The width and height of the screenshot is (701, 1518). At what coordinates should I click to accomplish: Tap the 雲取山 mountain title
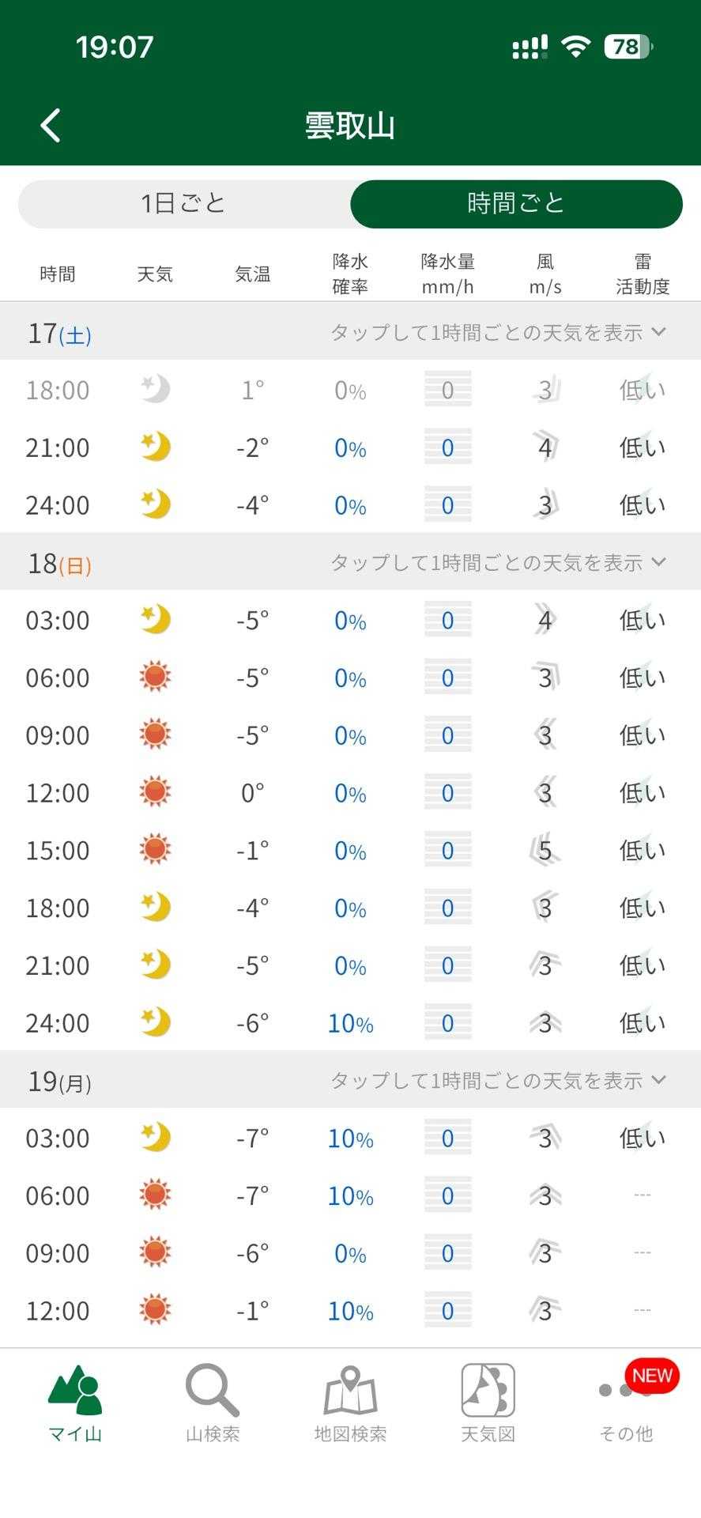pyautogui.click(x=350, y=126)
